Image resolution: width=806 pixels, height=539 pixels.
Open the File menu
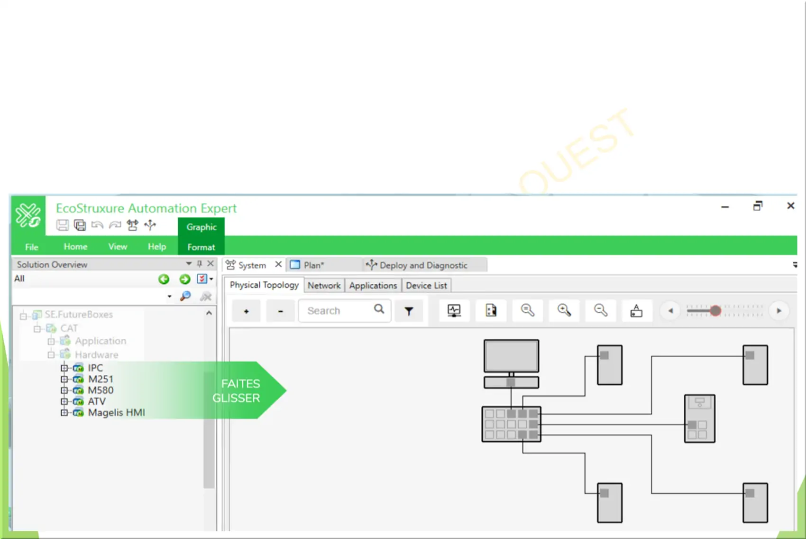point(32,247)
